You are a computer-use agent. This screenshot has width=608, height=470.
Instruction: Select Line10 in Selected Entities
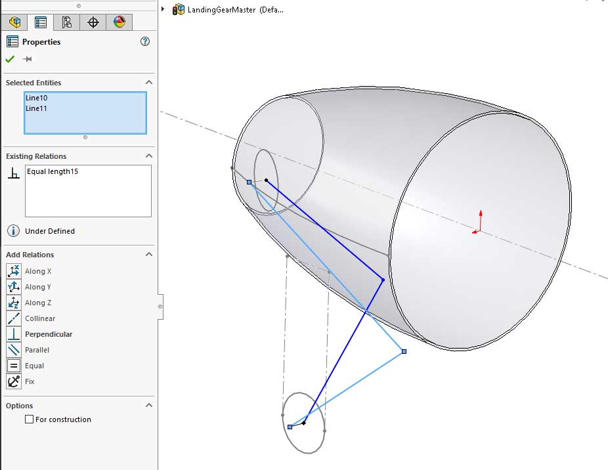point(37,98)
